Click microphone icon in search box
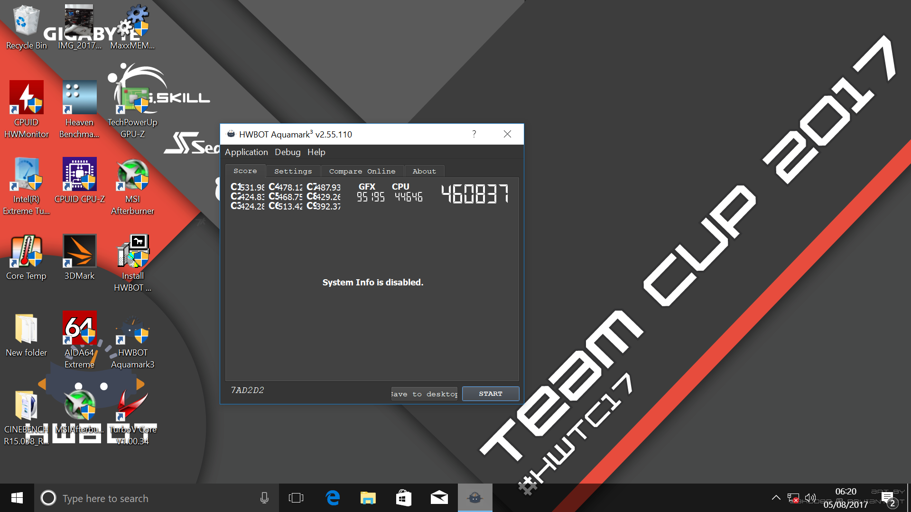 [264, 498]
